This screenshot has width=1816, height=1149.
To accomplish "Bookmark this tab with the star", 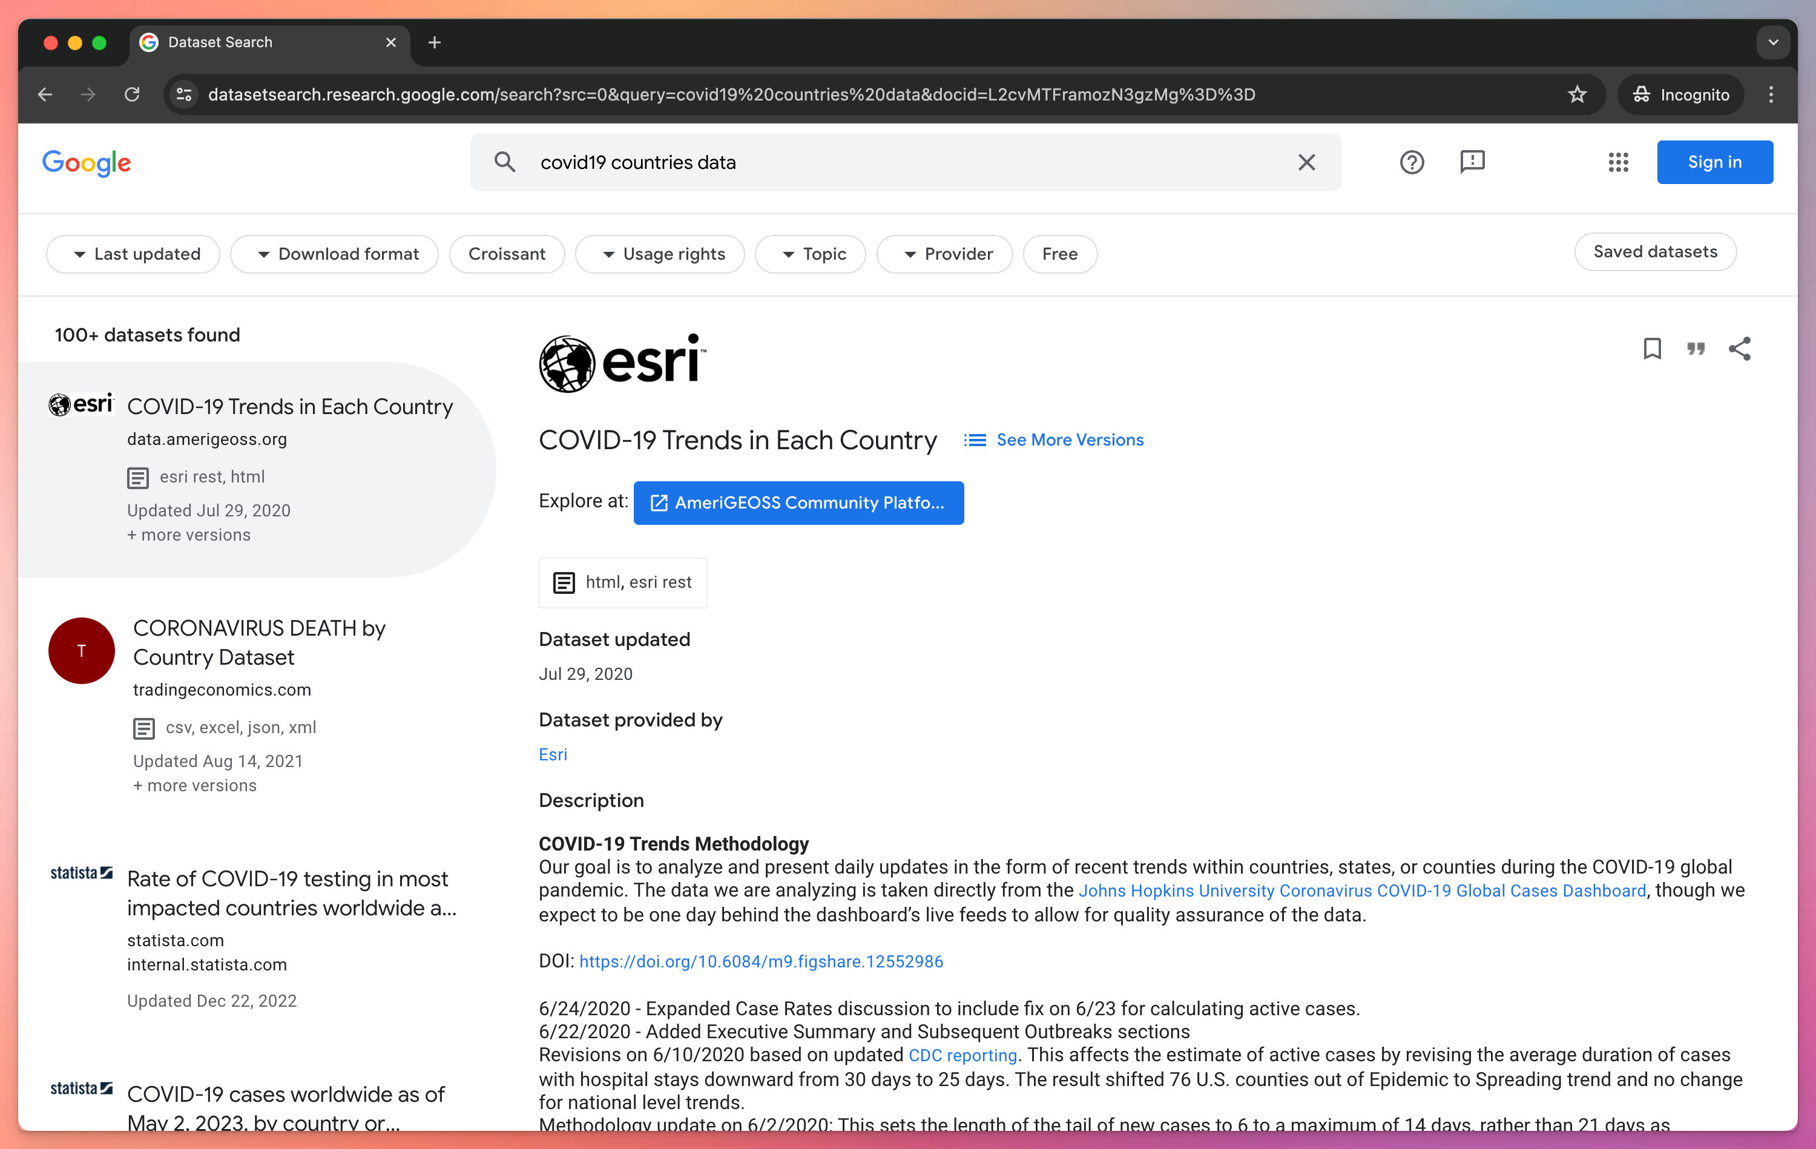I will point(1577,94).
